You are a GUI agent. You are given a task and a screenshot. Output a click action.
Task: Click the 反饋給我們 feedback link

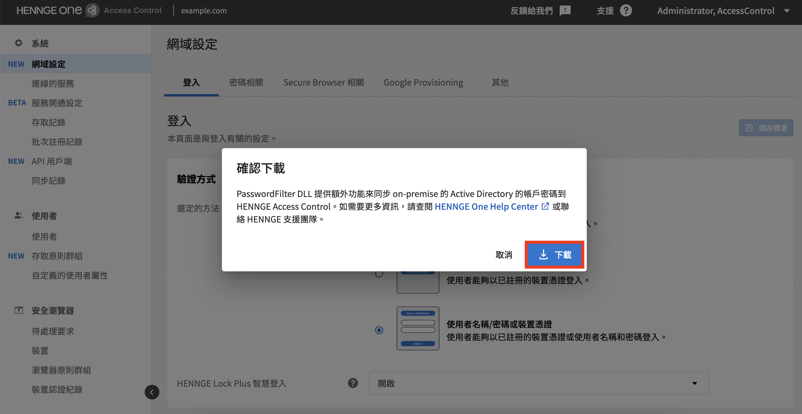coord(531,11)
